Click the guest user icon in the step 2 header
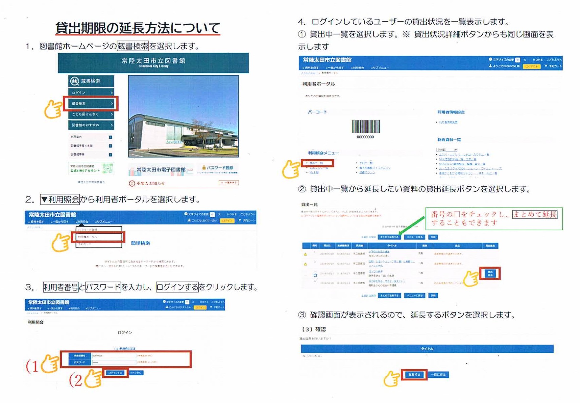This screenshot has width=580, height=403. [x=189, y=220]
